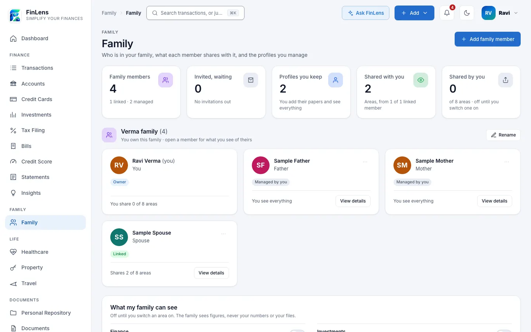
Task: Click the Profiles you keep person icon
Action: [336, 80]
